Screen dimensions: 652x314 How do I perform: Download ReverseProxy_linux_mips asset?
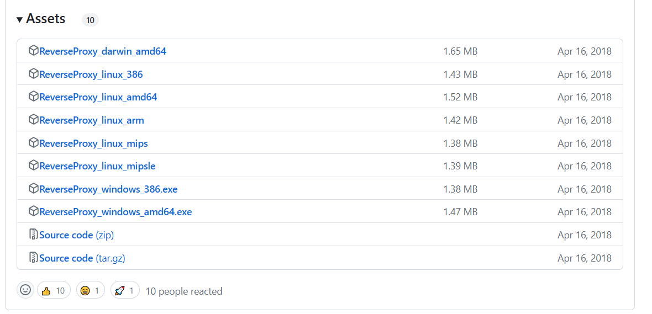tap(94, 143)
